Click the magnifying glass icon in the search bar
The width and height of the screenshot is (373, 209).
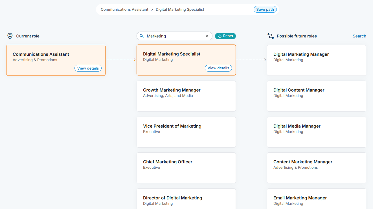[x=141, y=36]
